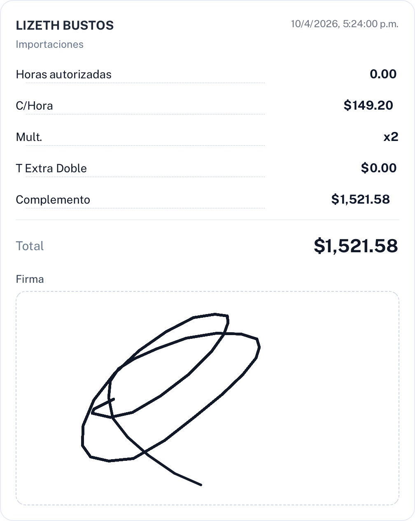This screenshot has width=415, height=521.
Task: Click the date and time stamp
Action: point(344,24)
